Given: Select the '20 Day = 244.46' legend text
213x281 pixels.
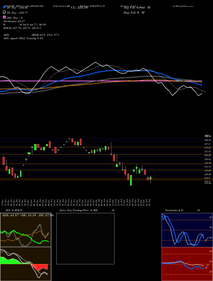Looking at the screenshot, I should coord(17,8).
